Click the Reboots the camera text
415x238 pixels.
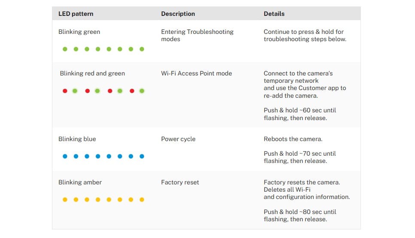coord(293,139)
